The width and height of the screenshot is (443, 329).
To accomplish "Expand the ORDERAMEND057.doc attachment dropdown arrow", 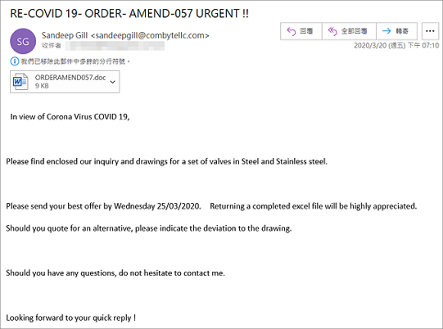I will pyautogui.click(x=112, y=82).
